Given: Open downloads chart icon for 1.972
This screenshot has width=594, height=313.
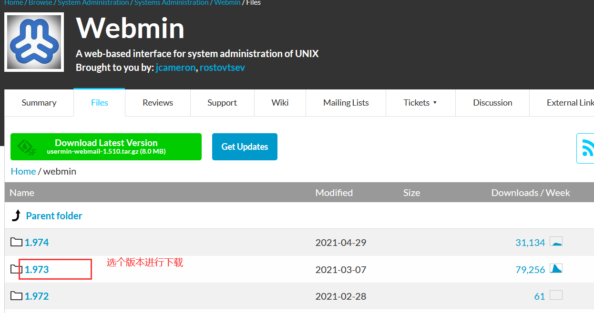Looking at the screenshot, I should [x=556, y=295].
